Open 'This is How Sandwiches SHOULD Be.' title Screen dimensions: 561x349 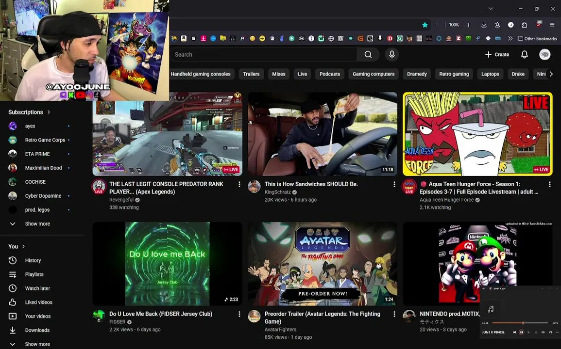pyautogui.click(x=311, y=184)
